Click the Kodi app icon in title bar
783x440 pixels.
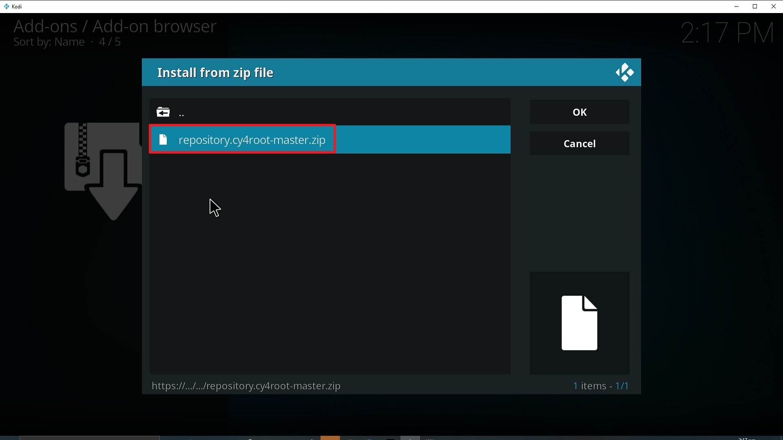(x=7, y=7)
